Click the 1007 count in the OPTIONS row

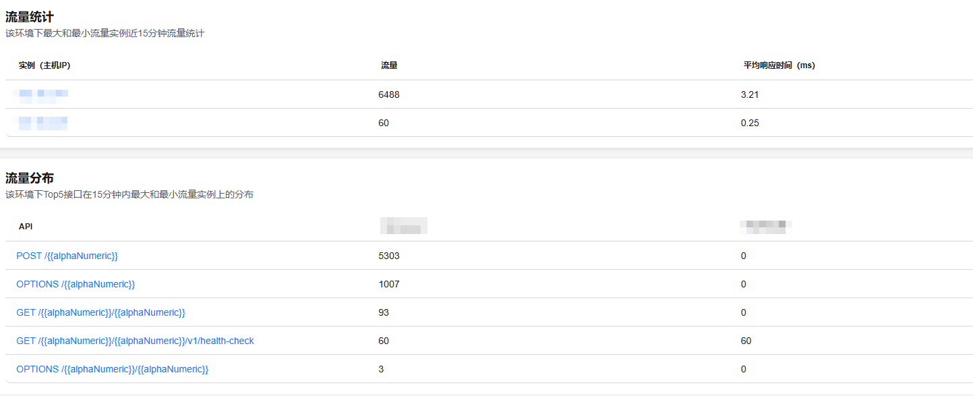pyautogui.click(x=389, y=285)
